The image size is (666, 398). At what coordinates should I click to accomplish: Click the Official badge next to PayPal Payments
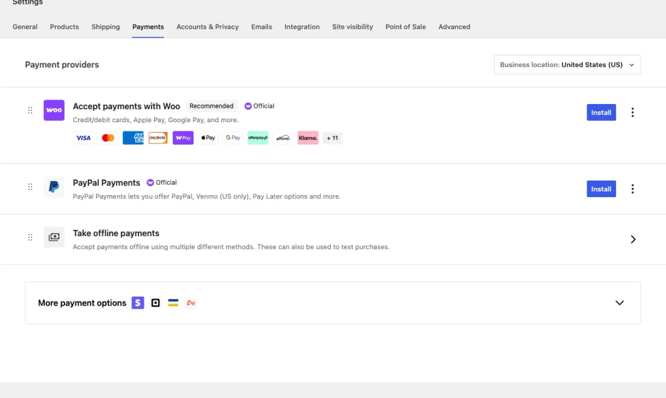[x=161, y=182]
